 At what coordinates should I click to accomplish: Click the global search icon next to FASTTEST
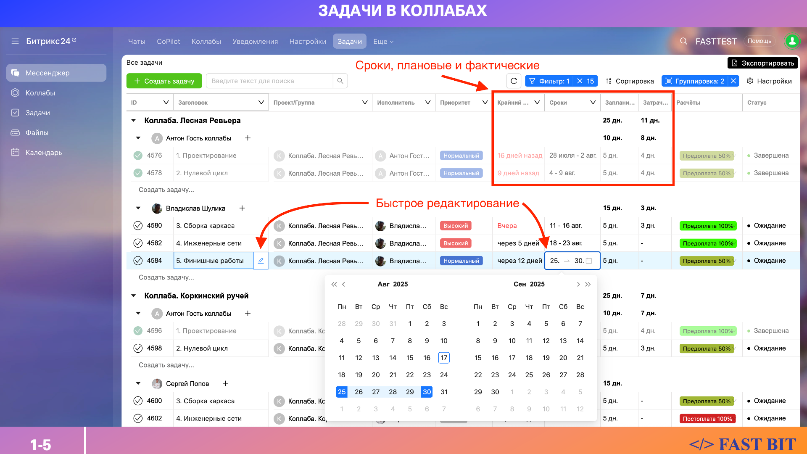(x=683, y=41)
